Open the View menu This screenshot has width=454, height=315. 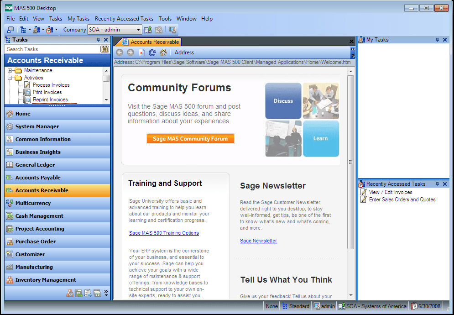pyautogui.click(x=38, y=19)
